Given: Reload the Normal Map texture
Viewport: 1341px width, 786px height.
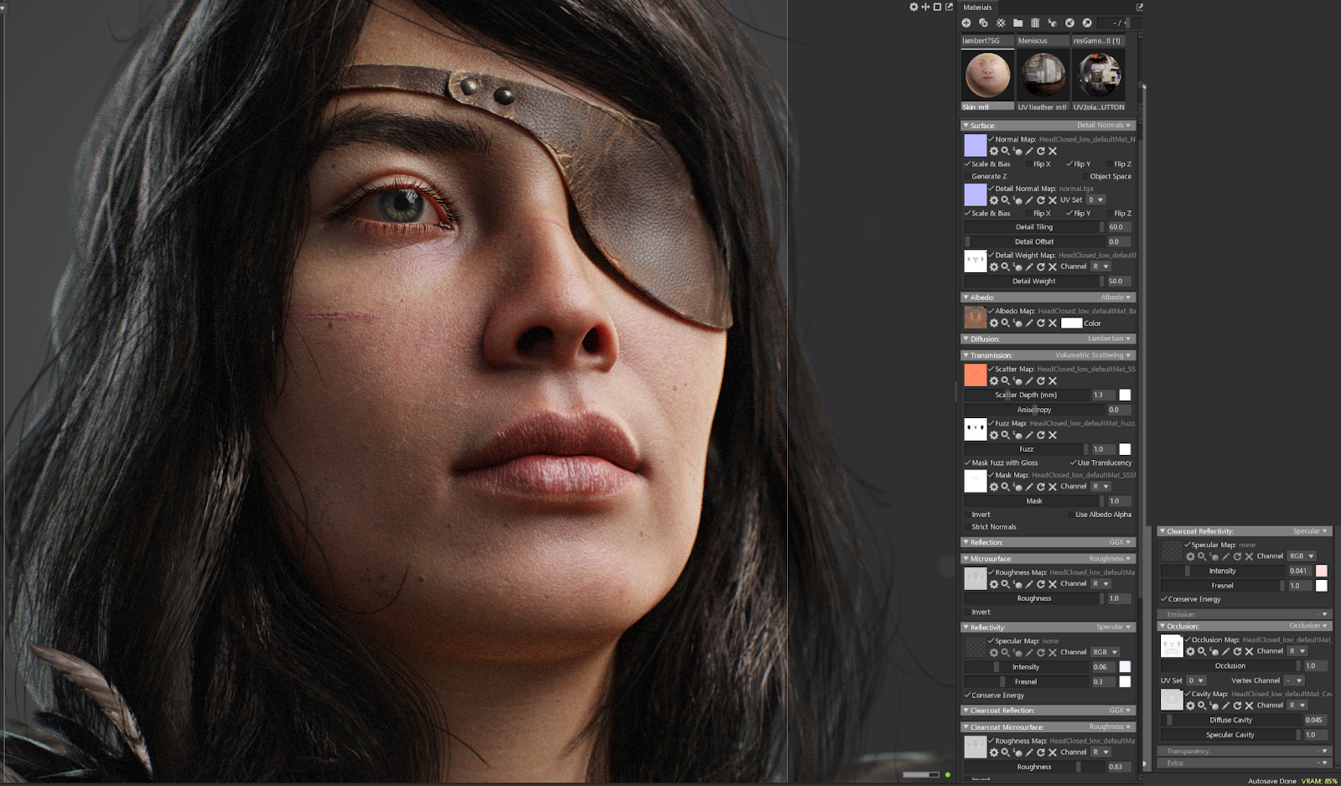Looking at the screenshot, I should click(x=1041, y=152).
